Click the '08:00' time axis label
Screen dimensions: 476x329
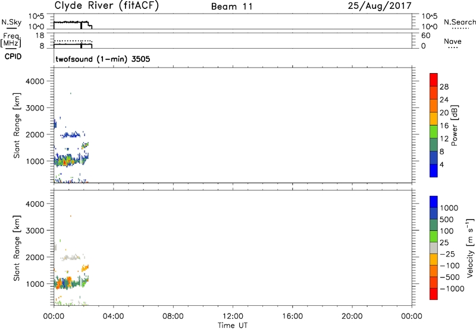tap(173, 317)
